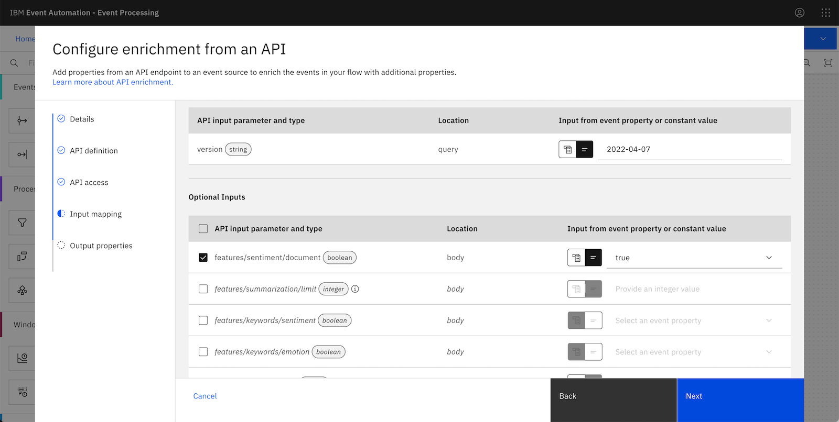Screen dimensions: 839x422
Task: Switch sentiment/document input to event property mode
Action: click(576, 258)
